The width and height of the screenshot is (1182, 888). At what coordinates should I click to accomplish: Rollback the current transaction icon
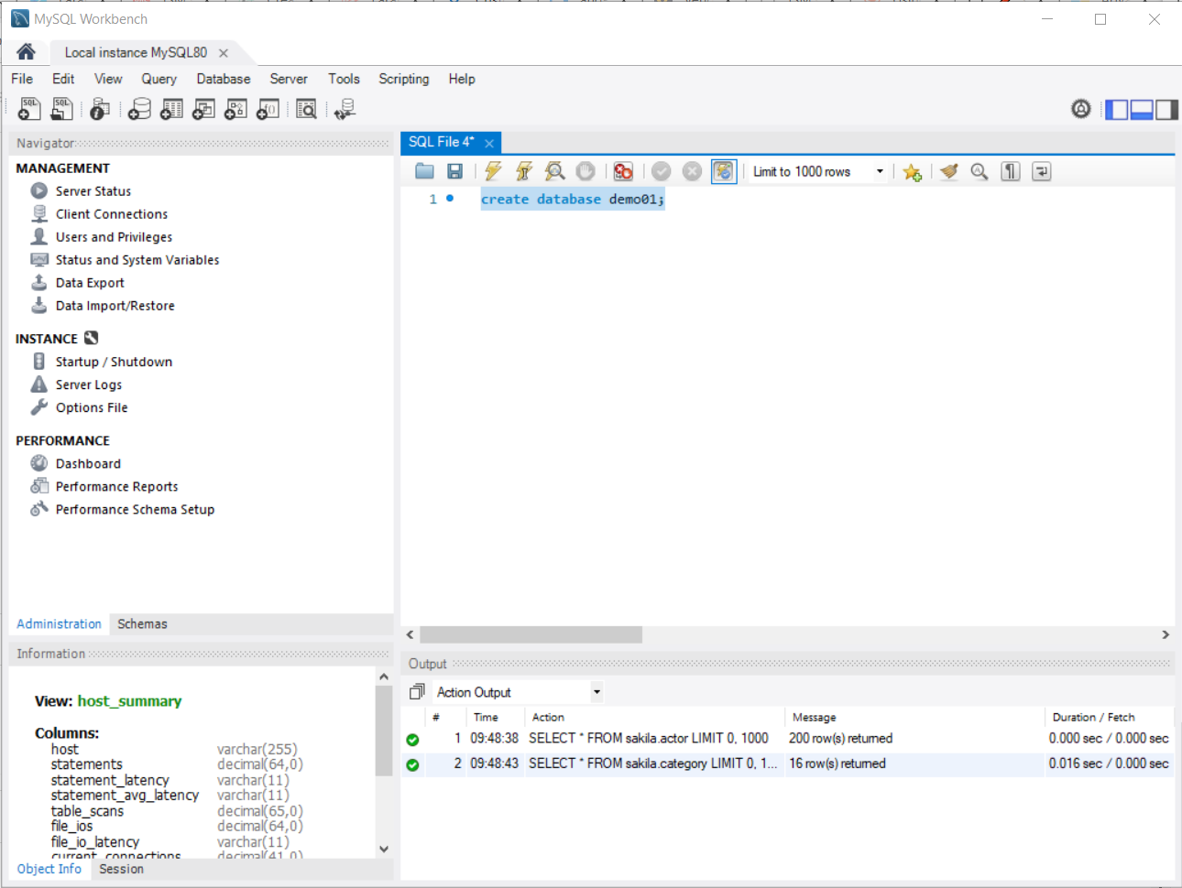693,171
